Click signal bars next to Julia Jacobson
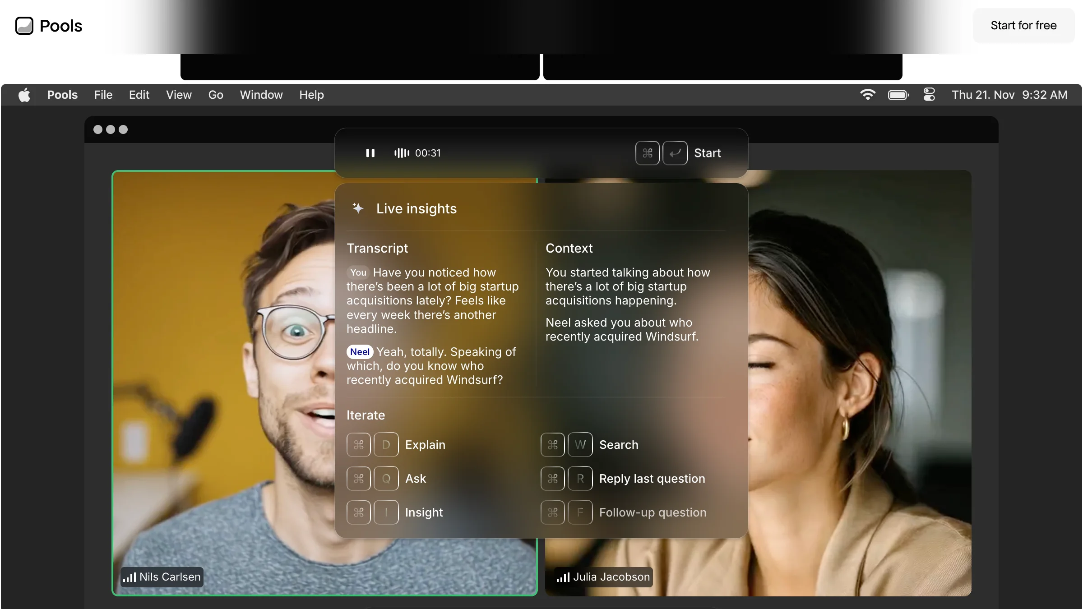The image size is (1083, 609). (x=563, y=577)
